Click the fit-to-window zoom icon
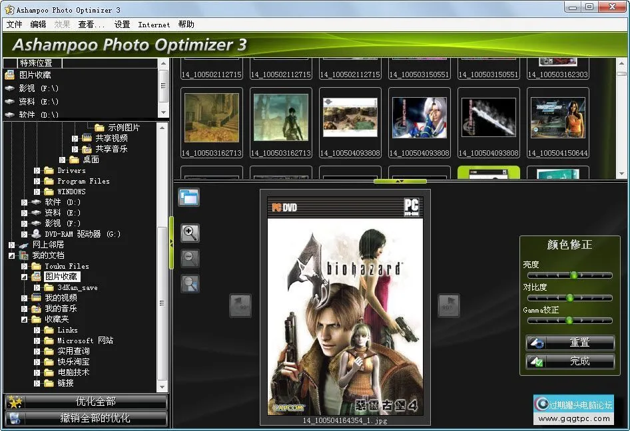Screen dimensions: 630x431 pyautogui.click(x=190, y=284)
